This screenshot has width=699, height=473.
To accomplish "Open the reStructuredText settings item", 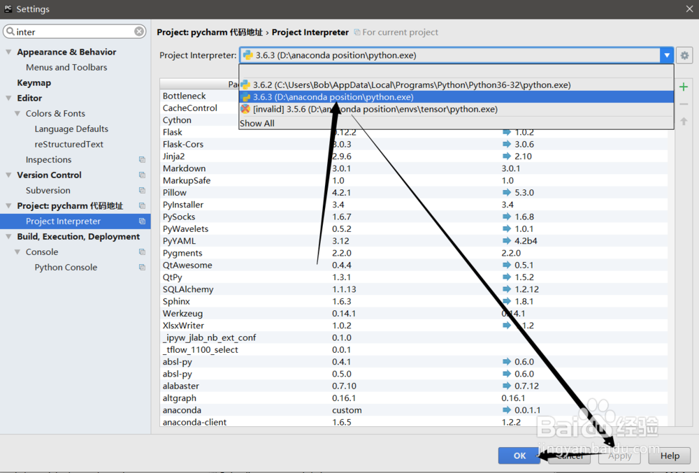I will [69, 145].
